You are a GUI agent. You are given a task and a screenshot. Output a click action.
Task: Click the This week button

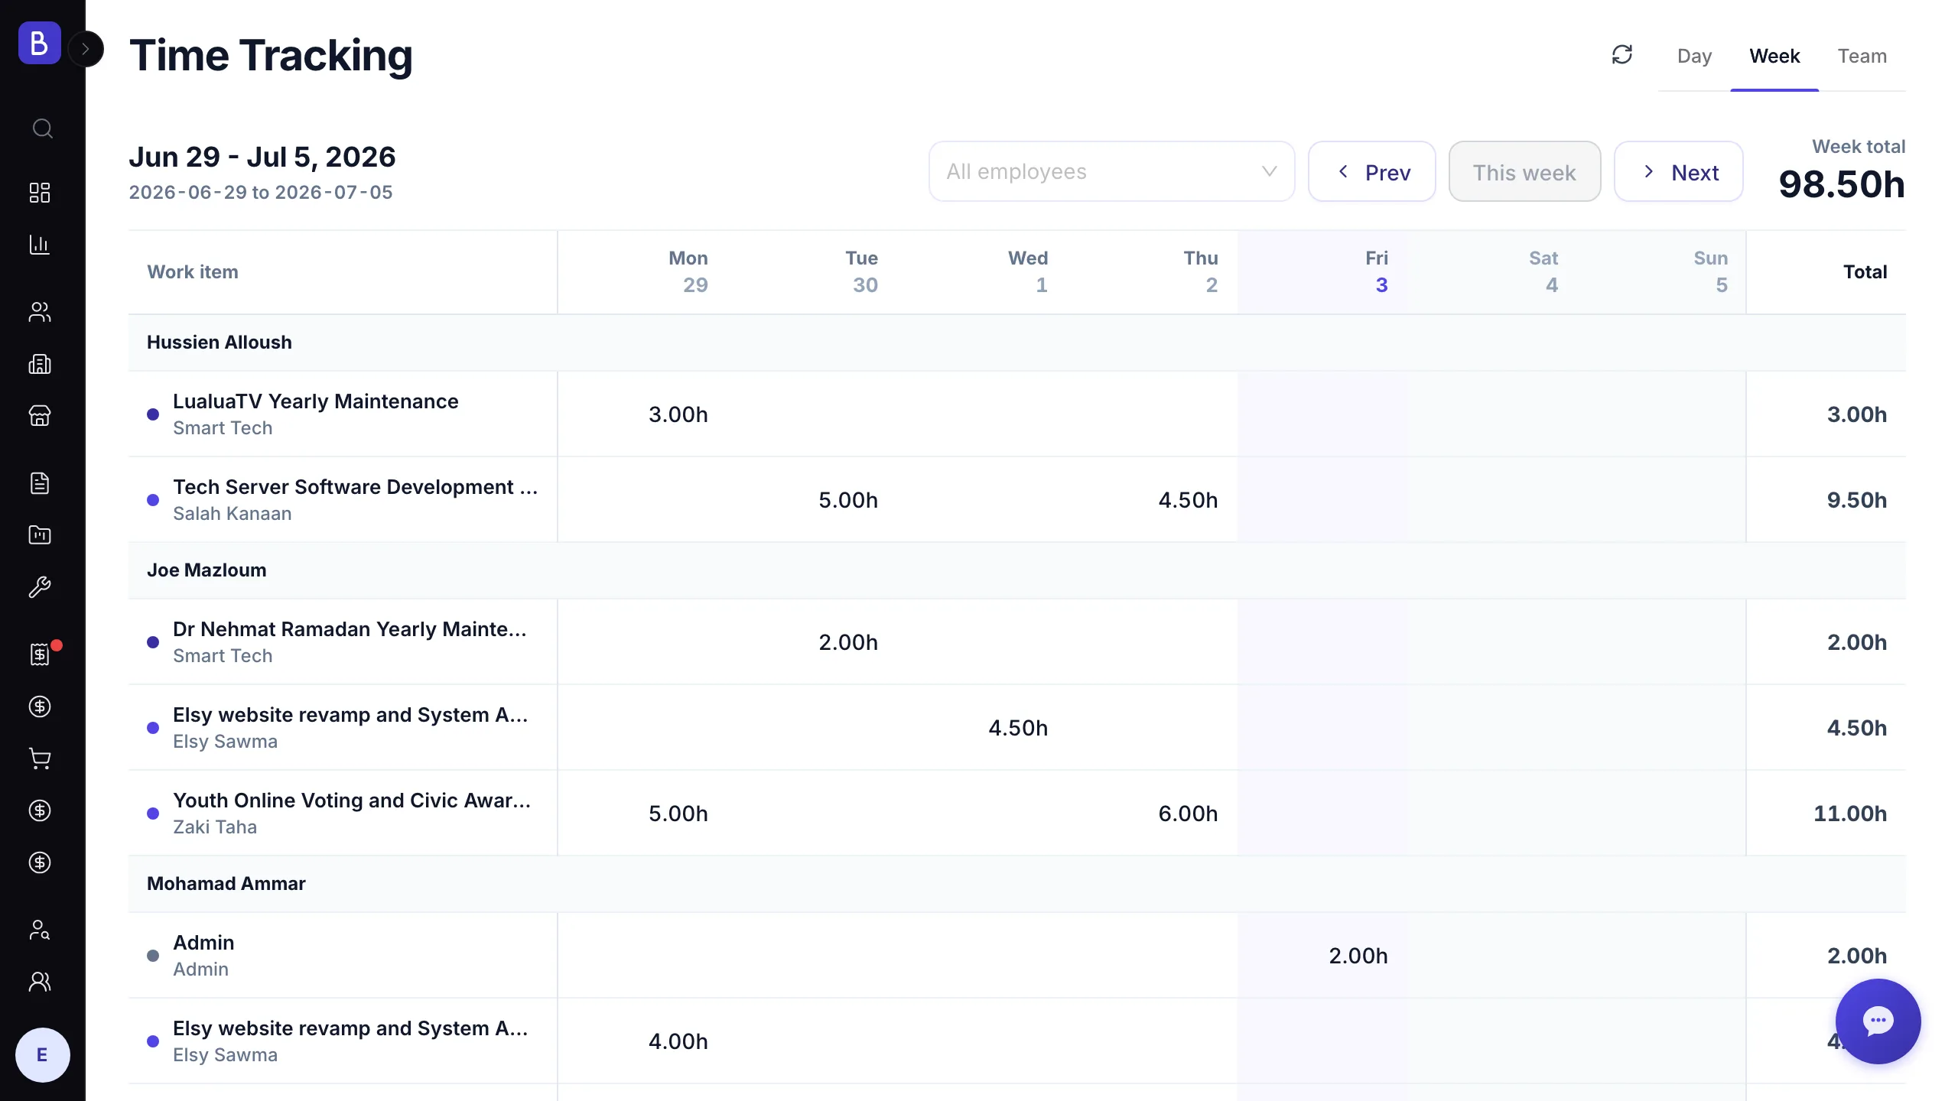[x=1524, y=171]
